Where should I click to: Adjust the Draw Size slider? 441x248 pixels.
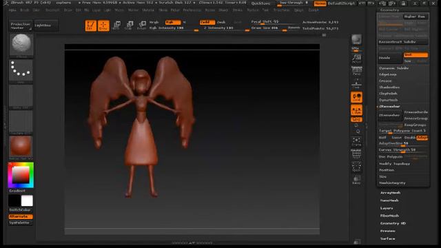click(269, 28)
